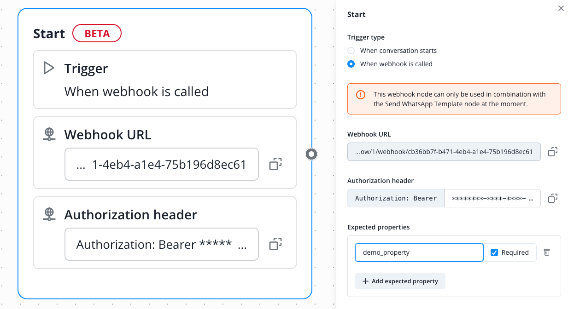Click the Trigger play icon
The image size is (568, 309).
pos(49,68)
